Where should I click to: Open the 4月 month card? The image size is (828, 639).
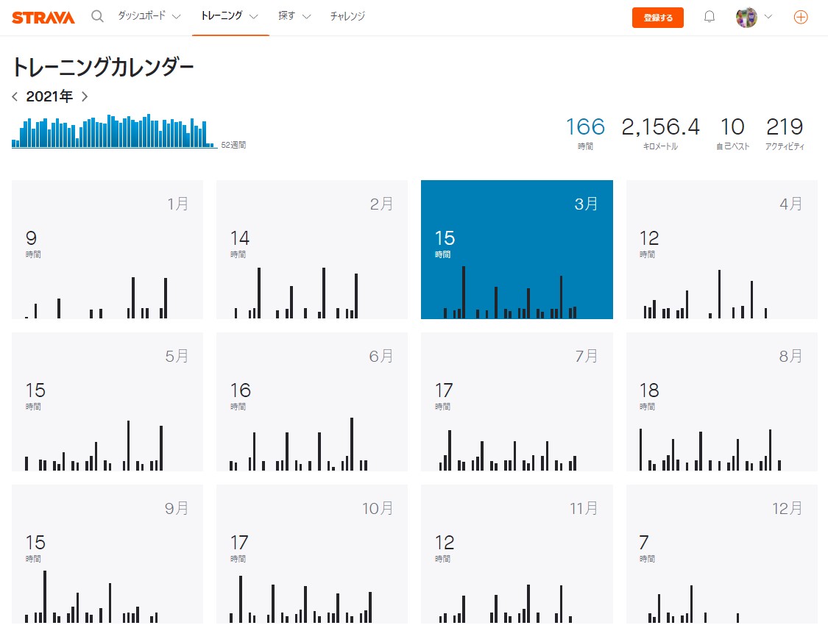pos(721,249)
